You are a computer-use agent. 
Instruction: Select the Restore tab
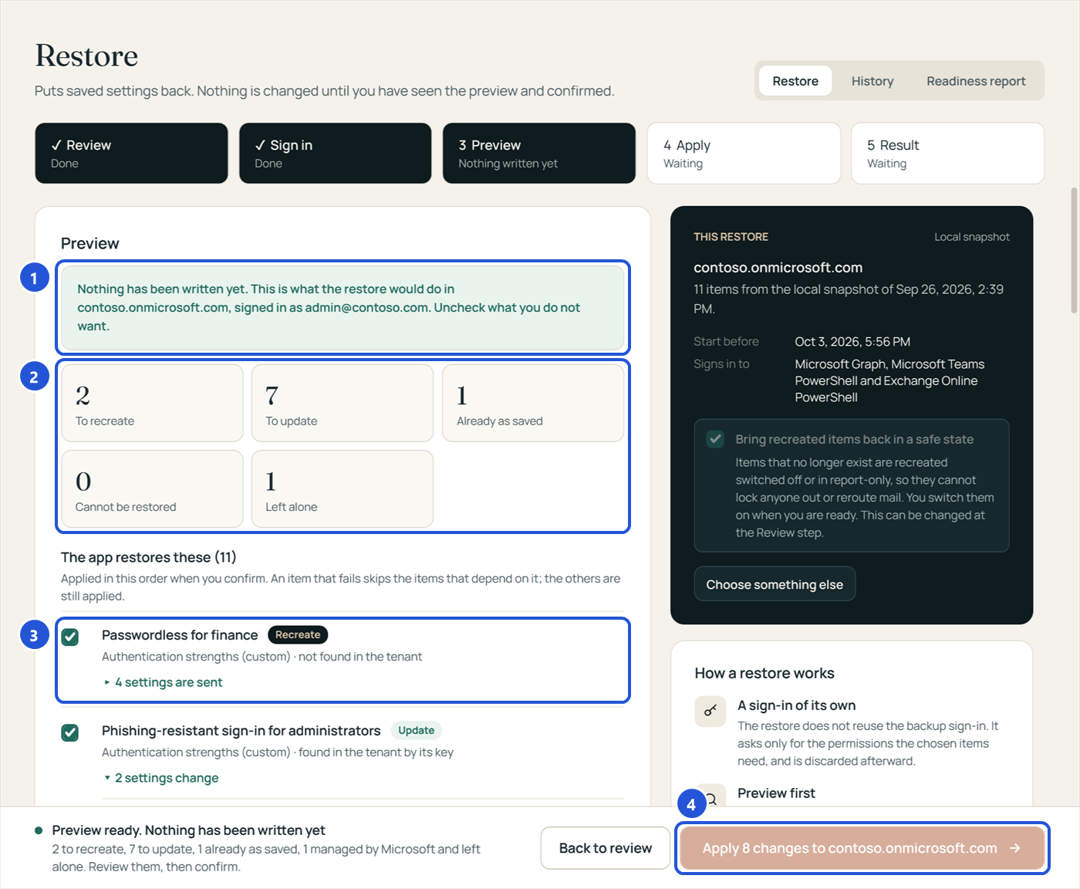[x=795, y=81]
